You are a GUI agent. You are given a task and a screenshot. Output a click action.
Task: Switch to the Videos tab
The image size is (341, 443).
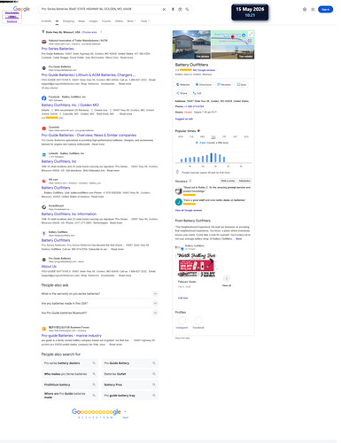[x=119, y=21]
